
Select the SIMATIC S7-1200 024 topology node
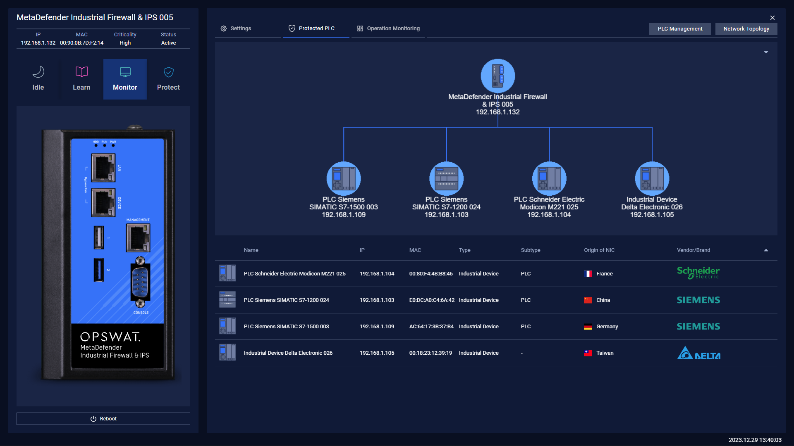(x=446, y=178)
